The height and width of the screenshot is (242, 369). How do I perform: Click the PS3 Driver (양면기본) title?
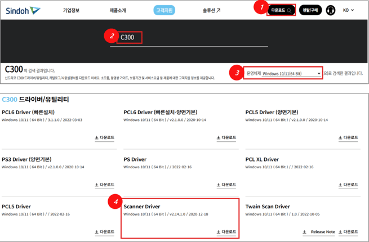pos(26,159)
